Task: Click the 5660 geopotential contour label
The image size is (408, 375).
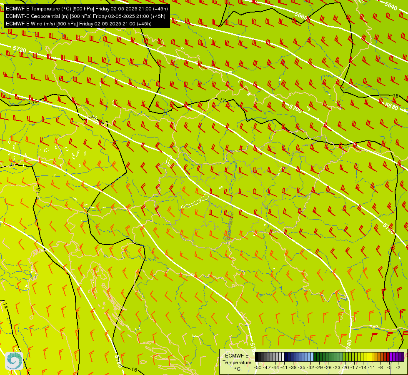Action: pos(301,16)
